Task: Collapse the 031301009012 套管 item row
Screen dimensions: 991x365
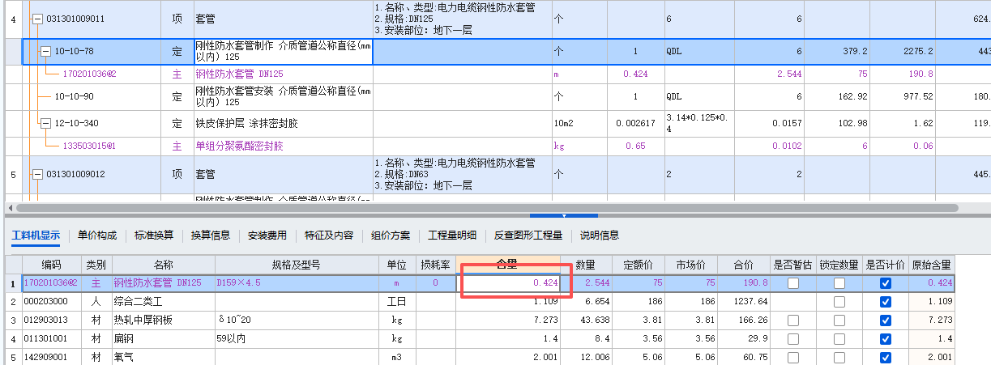Action: coord(37,174)
